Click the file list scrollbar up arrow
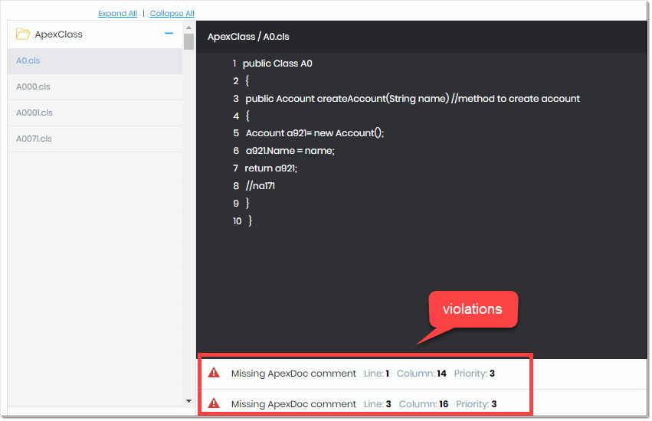 [x=189, y=28]
